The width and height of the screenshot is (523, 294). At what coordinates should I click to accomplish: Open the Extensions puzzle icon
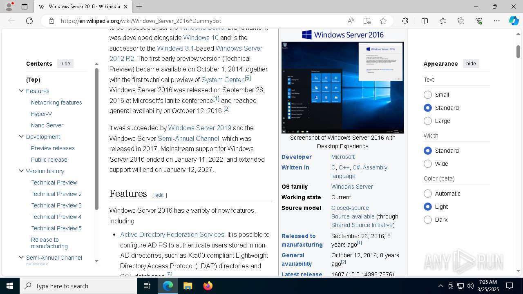(x=405, y=21)
